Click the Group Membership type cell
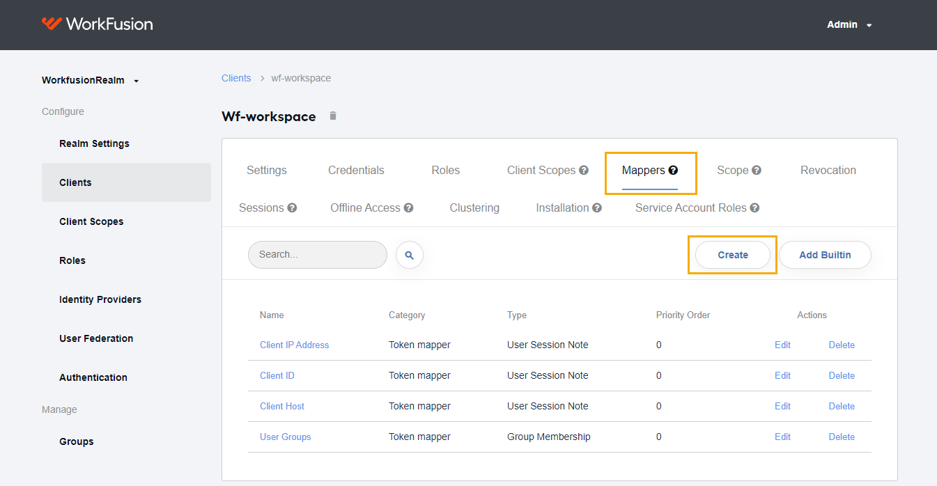Viewport: 937px width, 486px height. click(x=548, y=437)
